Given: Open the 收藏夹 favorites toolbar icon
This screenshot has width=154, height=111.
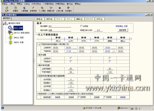Looking at the screenshot, I should pos(16,8).
